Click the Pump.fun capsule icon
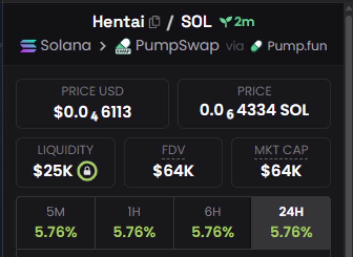353x257 pixels. pos(257,46)
